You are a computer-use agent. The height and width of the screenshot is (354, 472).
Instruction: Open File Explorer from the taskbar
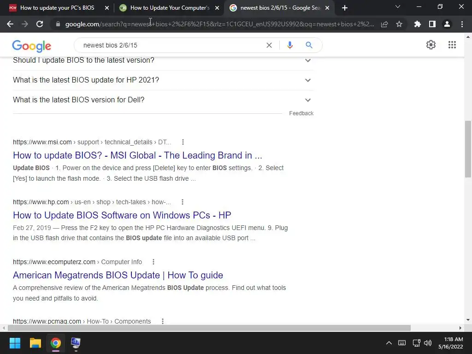[35, 343]
